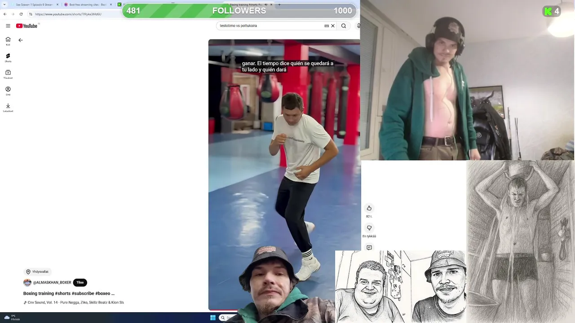Close 'Best free streaming sites' tab

[x=111, y=4]
